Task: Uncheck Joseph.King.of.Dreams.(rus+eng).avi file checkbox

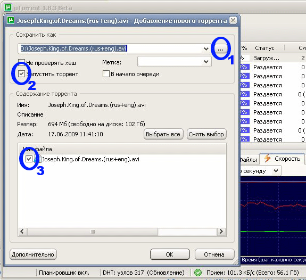Action: click(x=29, y=159)
